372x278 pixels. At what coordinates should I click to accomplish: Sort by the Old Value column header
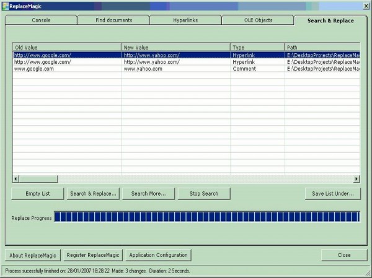pyautogui.click(x=67, y=47)
